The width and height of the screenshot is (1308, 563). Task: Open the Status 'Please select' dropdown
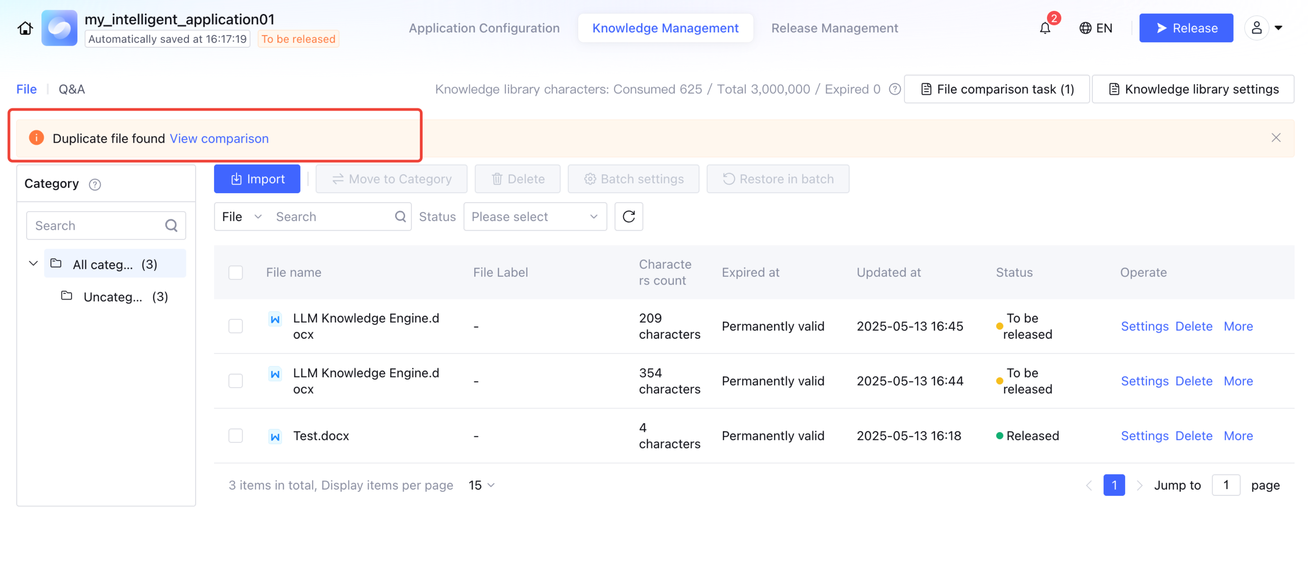pos(535,217)
